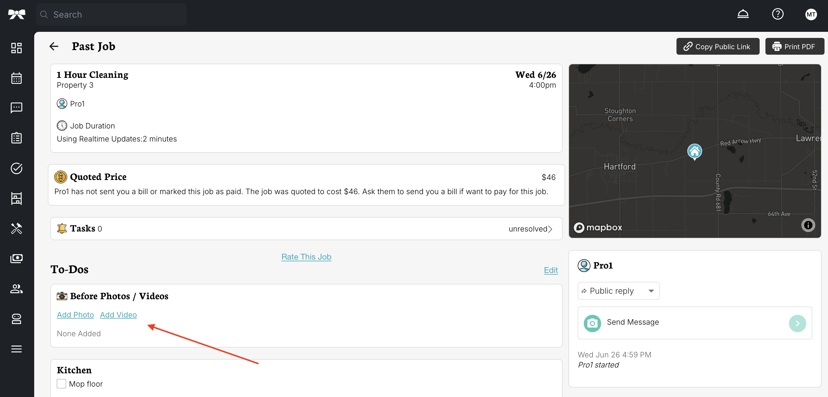Click the concierge bell notification icon
828x397 pixels.
[743, 14]
